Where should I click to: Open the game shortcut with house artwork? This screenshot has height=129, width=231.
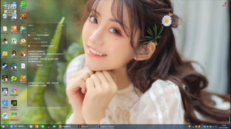click(x=5, y=92)
